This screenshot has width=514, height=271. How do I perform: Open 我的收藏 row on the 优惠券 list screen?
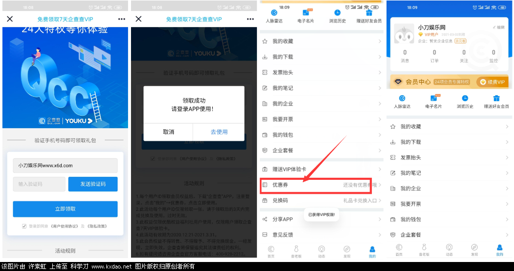pyautogui.click(x=322, y=41)
